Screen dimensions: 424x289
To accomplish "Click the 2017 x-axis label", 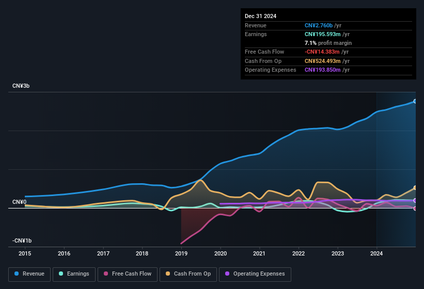I will (x=103, y=253).
